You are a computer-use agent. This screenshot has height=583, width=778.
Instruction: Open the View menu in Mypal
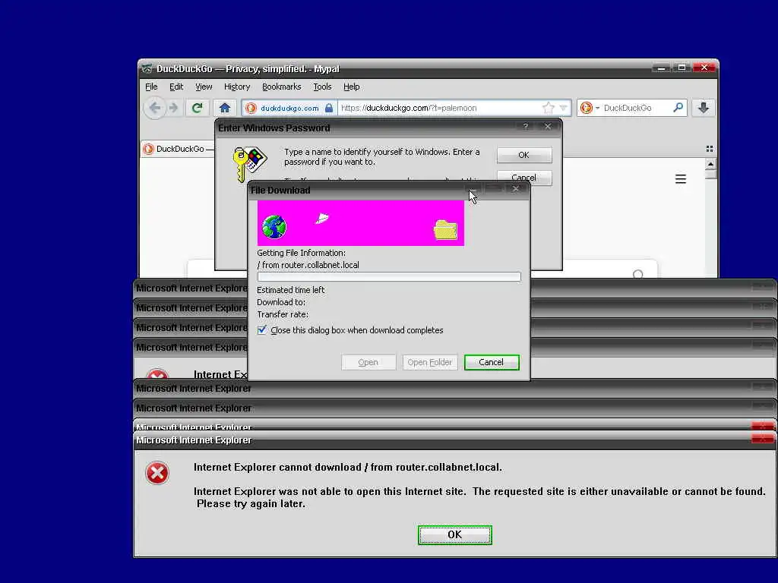click(204, 87)
